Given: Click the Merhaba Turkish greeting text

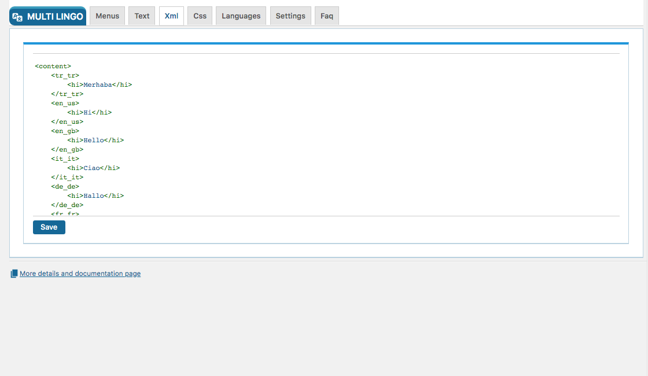Looking at the screenshot, I should click(x=97, y=84).
